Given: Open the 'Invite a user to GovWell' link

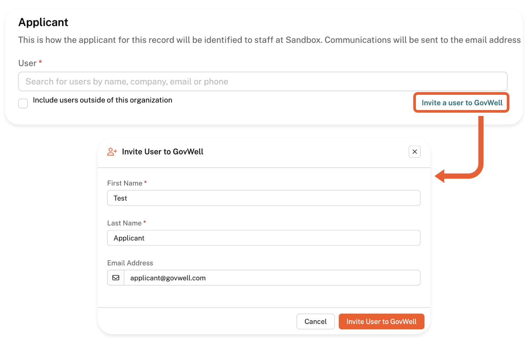Looking at the screenshot, I should [462, 103].
